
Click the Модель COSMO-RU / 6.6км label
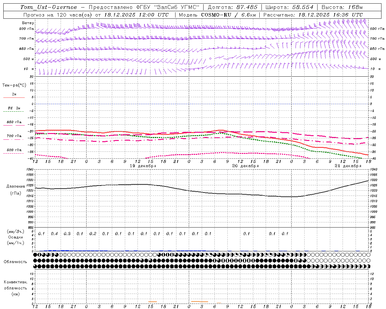(x=217, y=15)
